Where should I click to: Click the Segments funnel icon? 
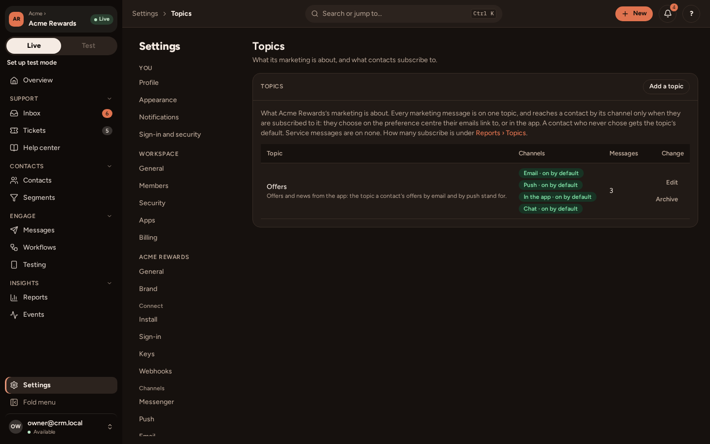coord(14,198)
